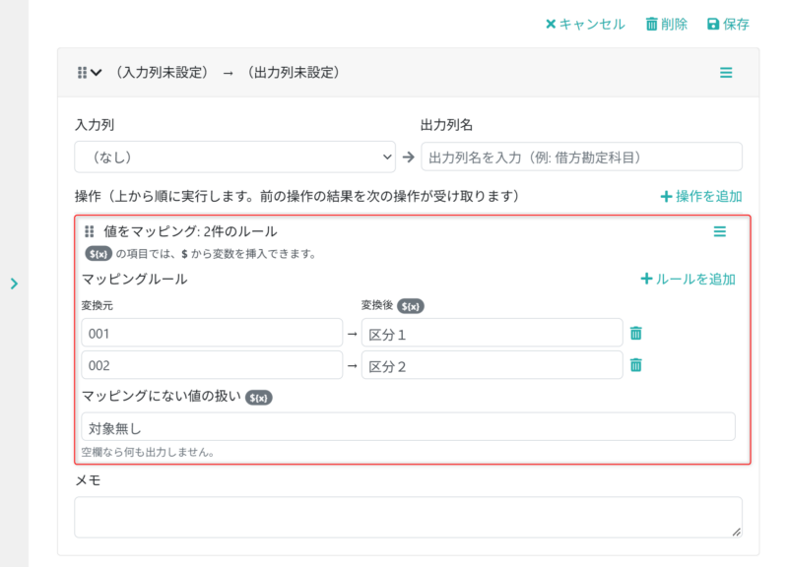This screenshot has width=788, height=567.
Task: Open the 値をマッピング operation menu icon
Action: [720, 231]
